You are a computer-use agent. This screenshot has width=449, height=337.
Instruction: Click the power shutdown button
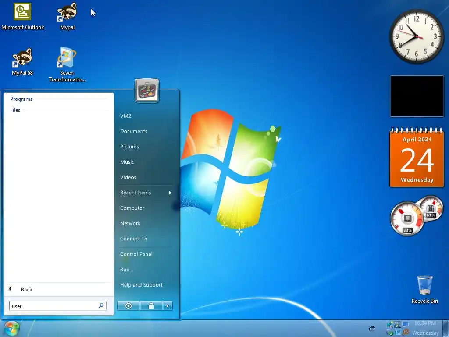click(x=128, y=306)
